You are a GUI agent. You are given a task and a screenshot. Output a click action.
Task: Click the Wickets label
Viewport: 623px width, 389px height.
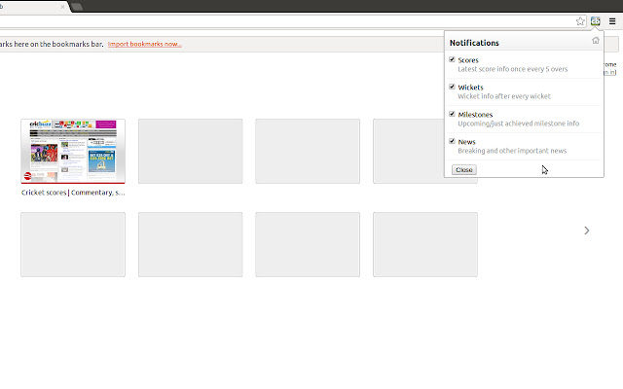pyautogui.click(x=470, y=88)
